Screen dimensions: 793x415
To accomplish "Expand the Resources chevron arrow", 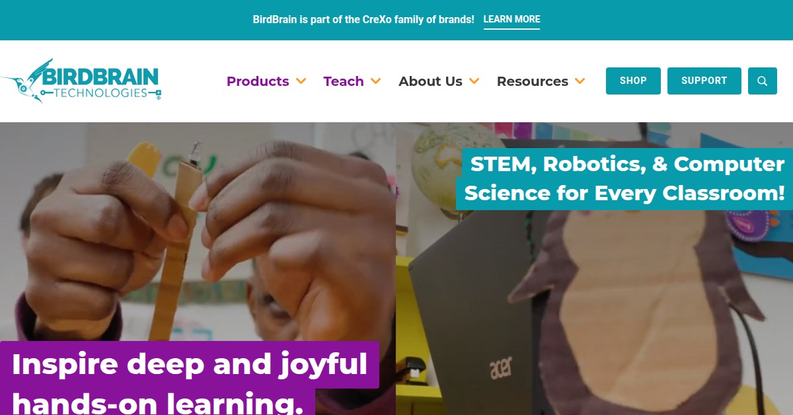I will click(x=580, y=81).
